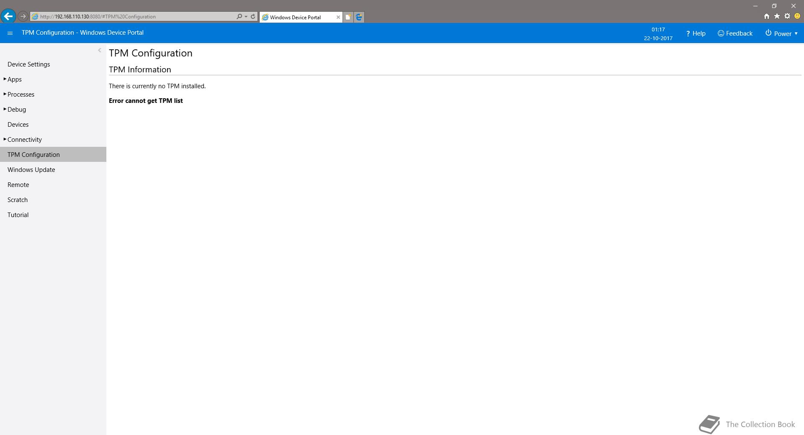
Task: Open a new browser tab
Action: point(348,17)
